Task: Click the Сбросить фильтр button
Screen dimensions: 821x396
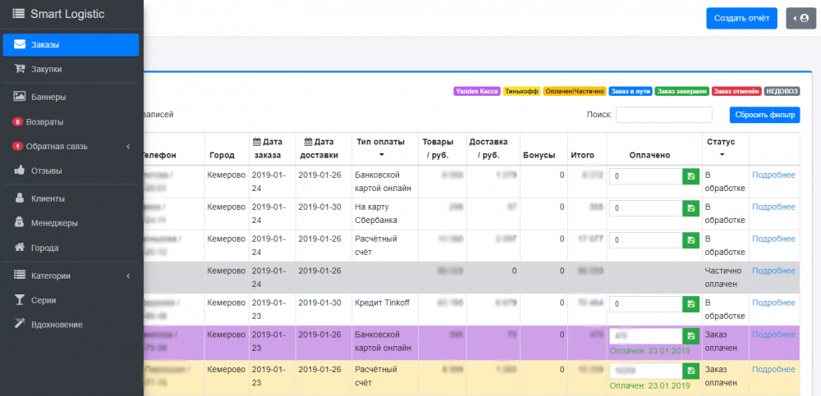Action: tap(764, 115)
